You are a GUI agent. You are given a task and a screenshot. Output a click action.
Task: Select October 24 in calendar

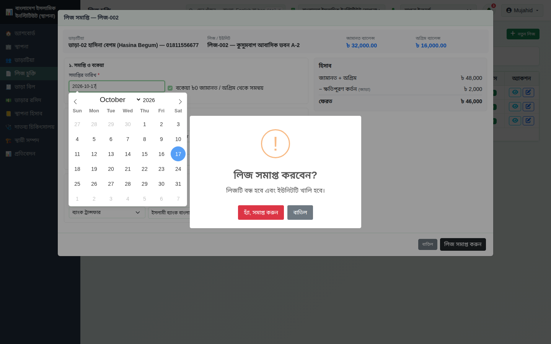click(178, 169)
